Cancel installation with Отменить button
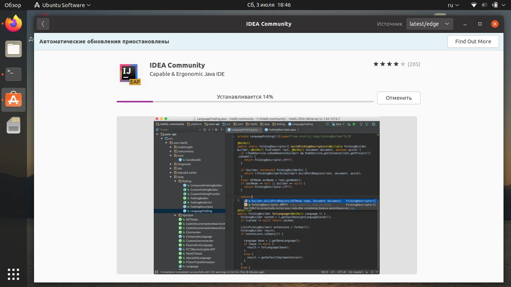The width and height of the screenshot is (511, 287). point(398,98)
